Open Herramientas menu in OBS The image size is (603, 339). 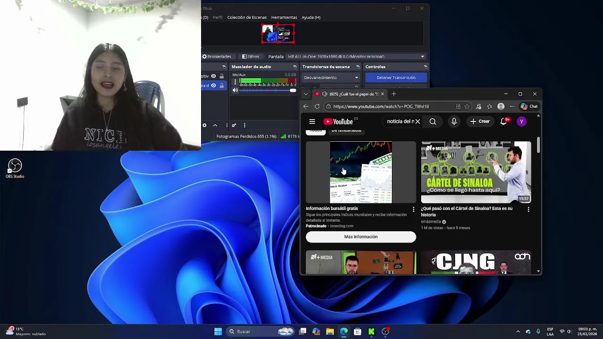click(284, 17)
